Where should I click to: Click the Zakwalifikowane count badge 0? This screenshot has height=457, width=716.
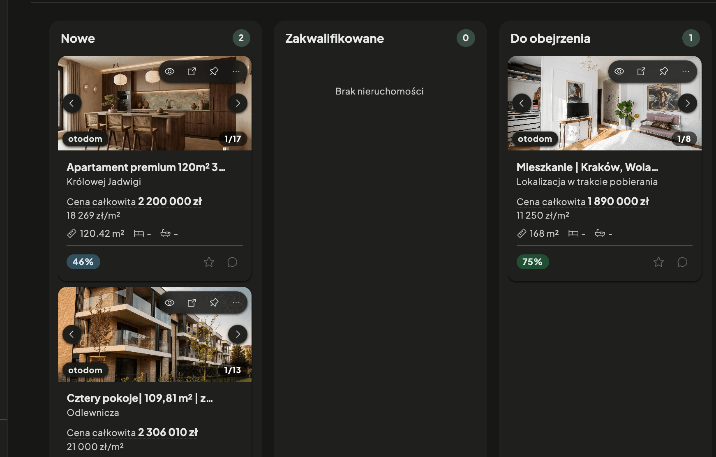[x=466, y=38]
